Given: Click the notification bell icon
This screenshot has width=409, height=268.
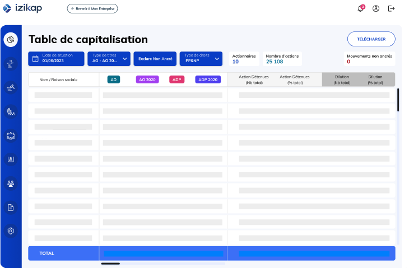Looking at the screenshot, I should (x=360, y=8).
